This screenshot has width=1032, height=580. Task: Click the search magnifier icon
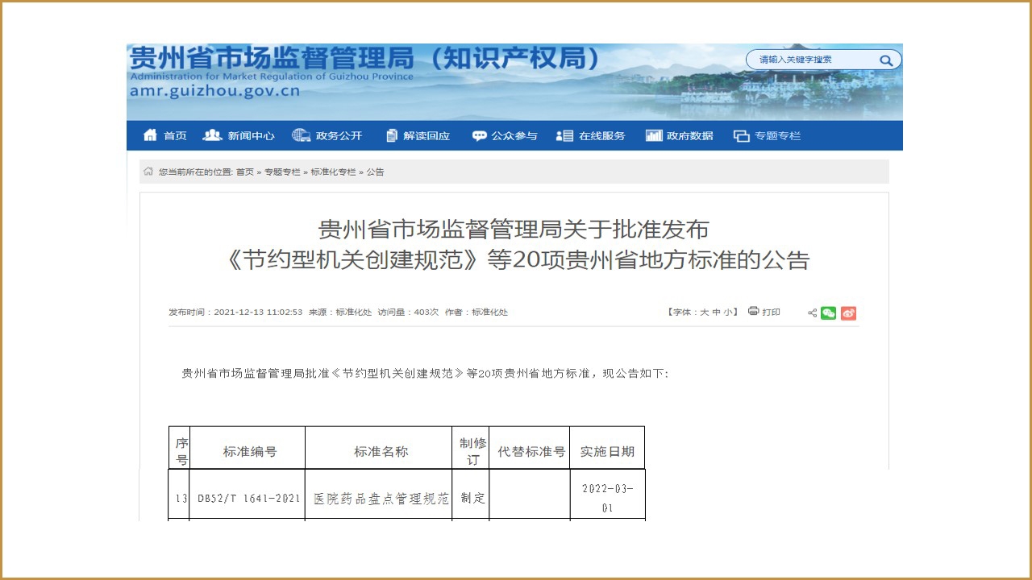[x=886, y=60]
